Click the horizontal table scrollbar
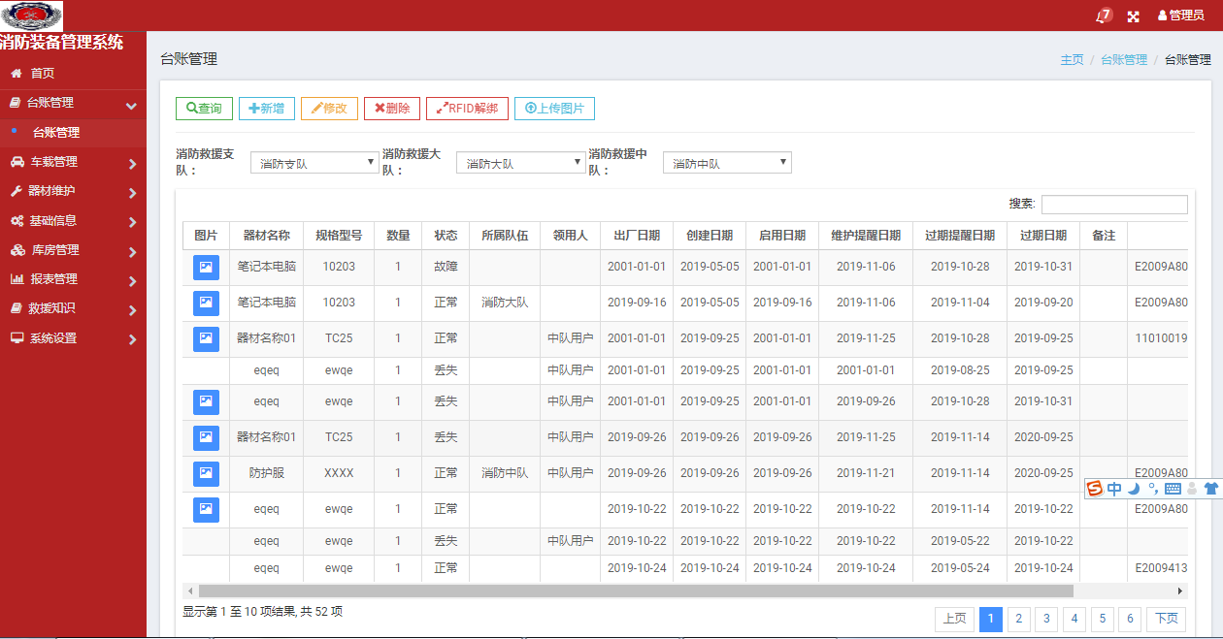Image resolution: width=1223 pixels, height=639 pixels. (x=636, y=591)
